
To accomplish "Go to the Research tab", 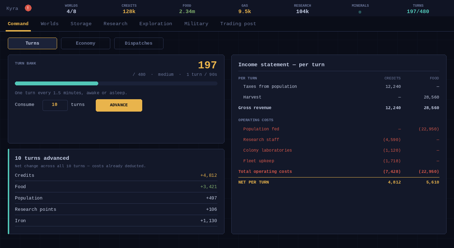I will coord(115,24).
